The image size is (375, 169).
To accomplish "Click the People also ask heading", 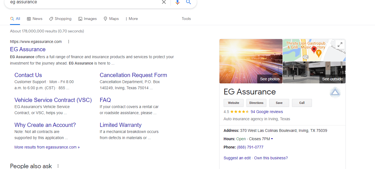I will (x=31, y=166).
